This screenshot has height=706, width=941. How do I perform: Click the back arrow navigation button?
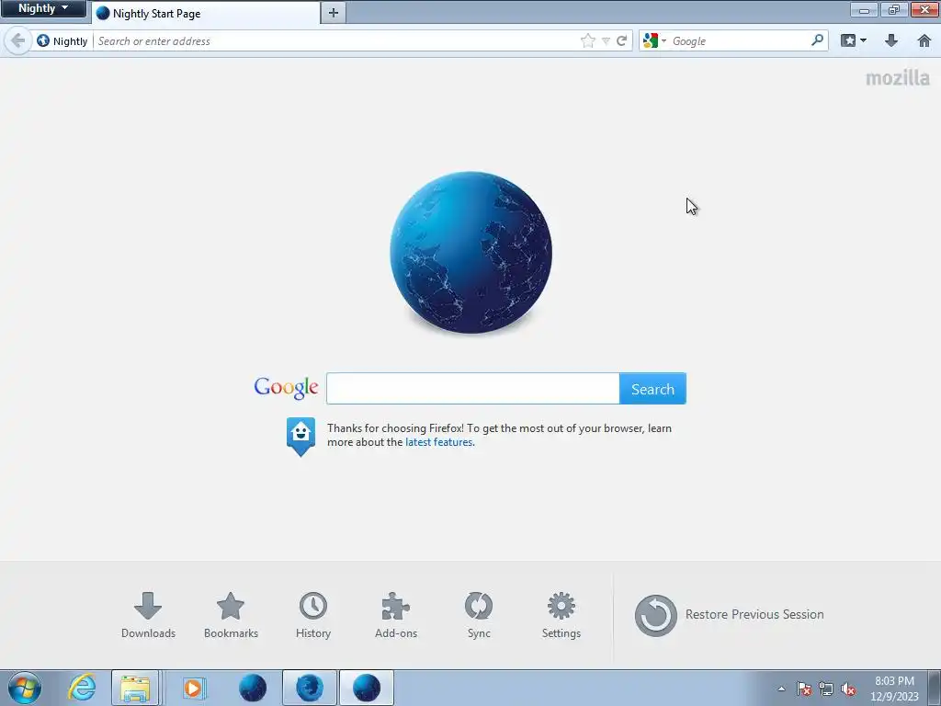coord(18,40)
